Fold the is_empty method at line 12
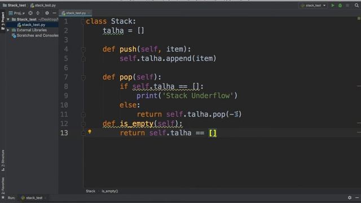361x203 pixels. tap(83, 124)
